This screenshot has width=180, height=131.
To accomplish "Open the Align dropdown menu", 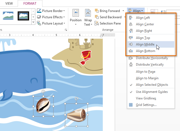I will [136, 11].
